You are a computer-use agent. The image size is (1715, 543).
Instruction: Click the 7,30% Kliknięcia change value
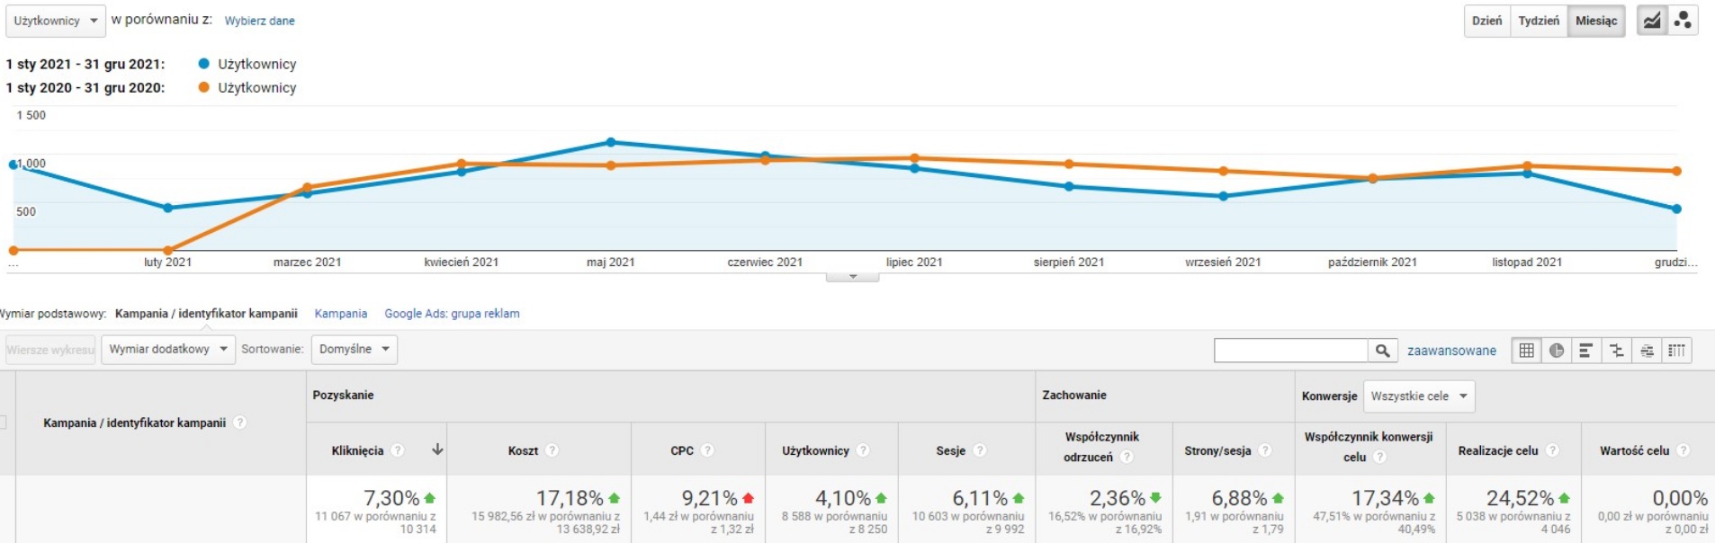pos(391,498)
